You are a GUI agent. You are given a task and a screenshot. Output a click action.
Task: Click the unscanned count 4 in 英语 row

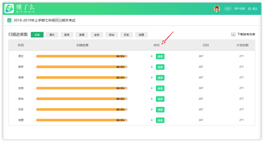pos(152,77)
